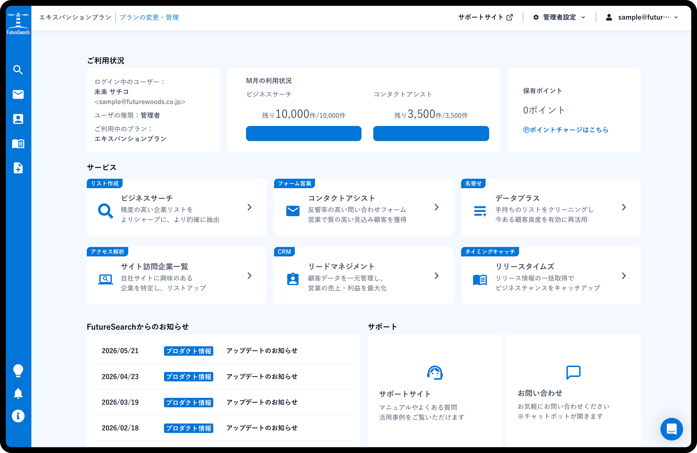Open the contact card icon in sidebar
The image size is (697, 453).
click(18, 119)
